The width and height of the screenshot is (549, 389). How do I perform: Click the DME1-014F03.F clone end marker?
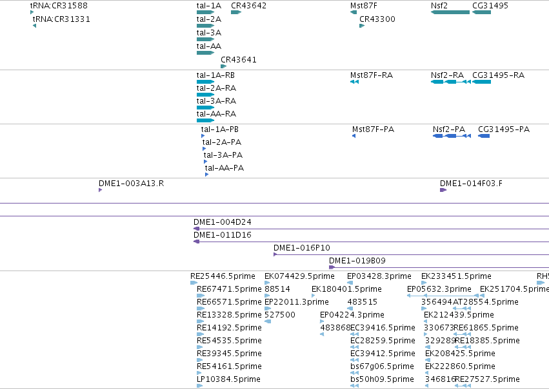443,190
